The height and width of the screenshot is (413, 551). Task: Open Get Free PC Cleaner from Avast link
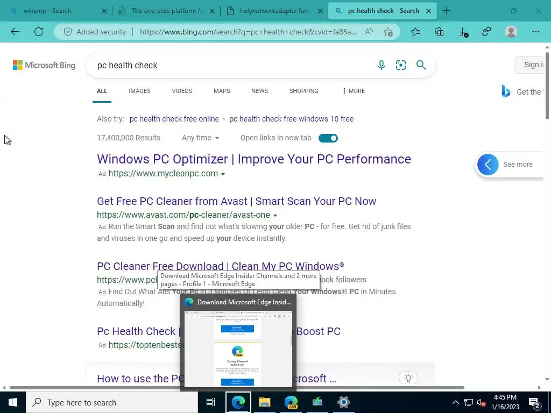tap(237, 201)
